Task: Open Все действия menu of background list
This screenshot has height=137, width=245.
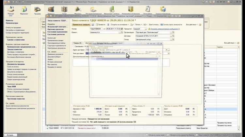Action: point(230,43)
